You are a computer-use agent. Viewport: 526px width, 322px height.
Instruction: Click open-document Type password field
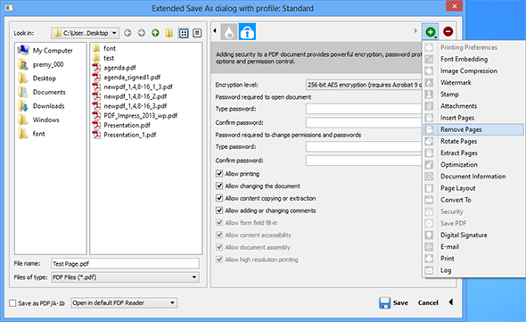pyautogui.click(x=364, y=109)
